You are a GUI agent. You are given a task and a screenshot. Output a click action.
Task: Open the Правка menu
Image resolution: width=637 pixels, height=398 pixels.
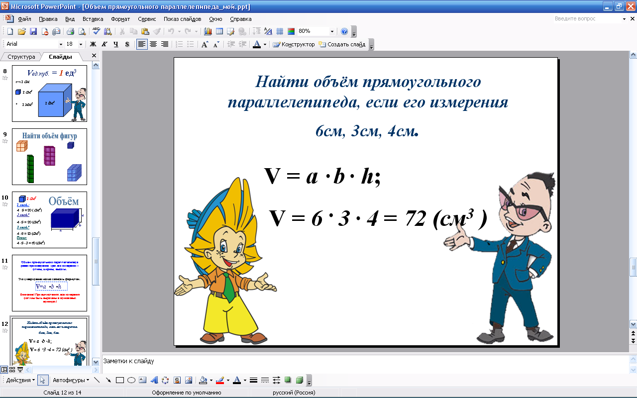[48, 19]
